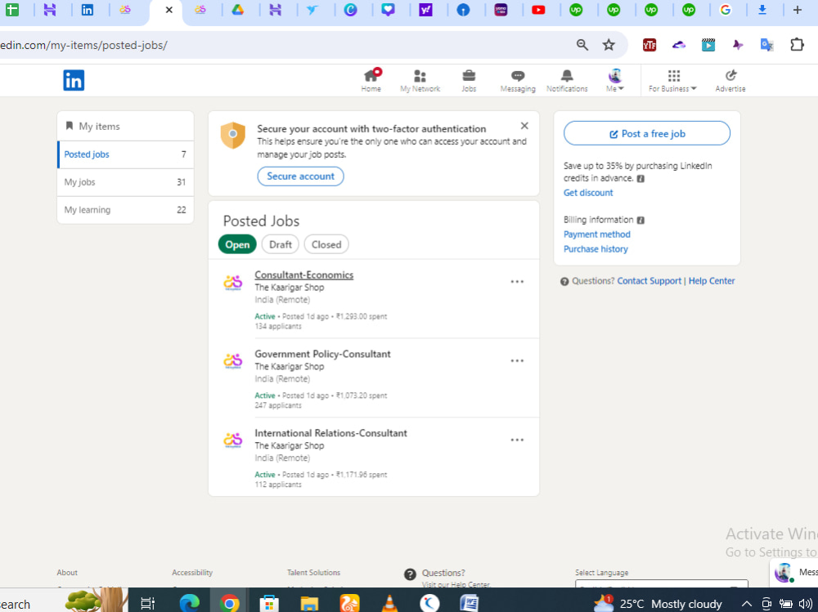Switch to the YouTube browser tab
This screenshot has height=612, width=818.
click(x=538, y=10)
